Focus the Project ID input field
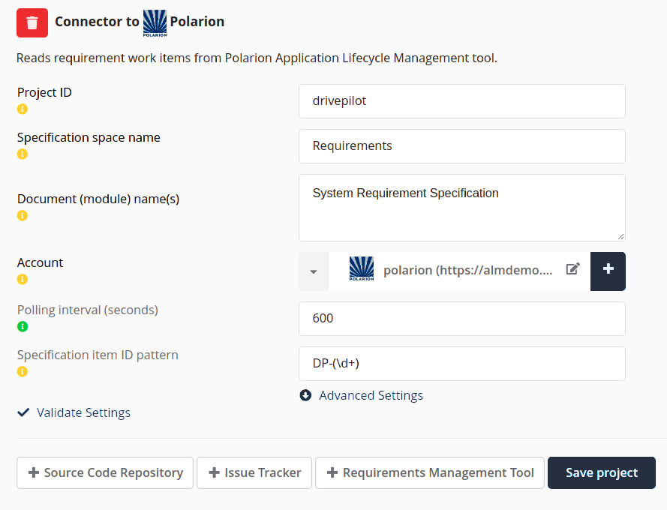Viewport: 667px width, 510px height. pos(462,101)
